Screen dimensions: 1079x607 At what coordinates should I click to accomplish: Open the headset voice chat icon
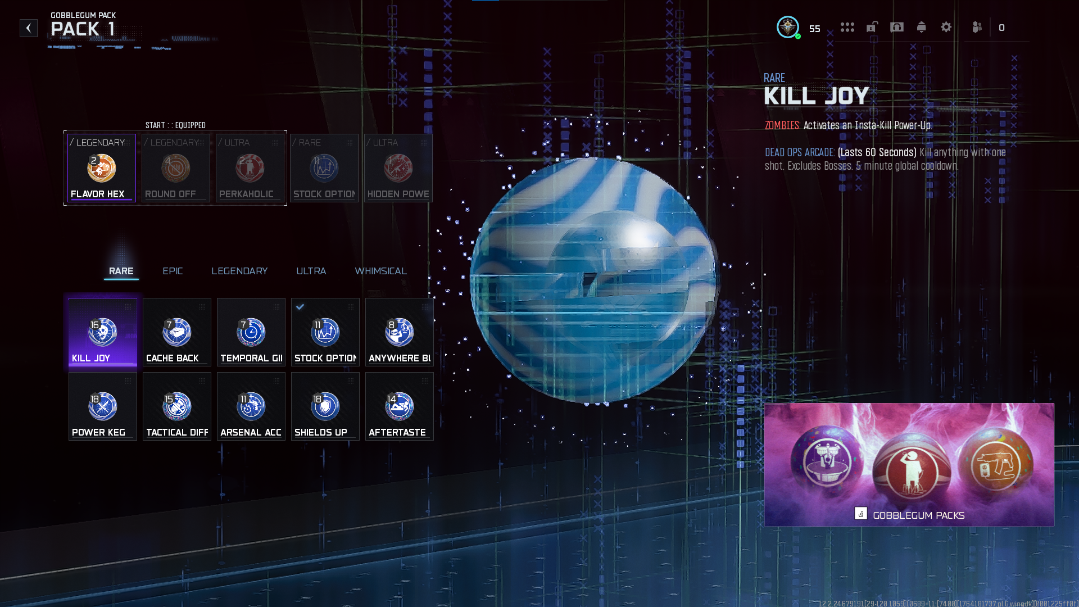click(897, 27)
